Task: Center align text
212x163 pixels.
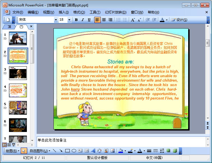Action: 104,20
